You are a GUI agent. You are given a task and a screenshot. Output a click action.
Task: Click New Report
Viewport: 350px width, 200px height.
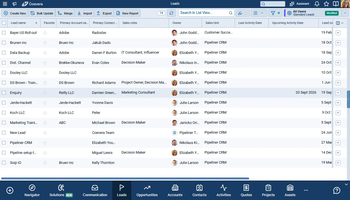tap(127, 13)
